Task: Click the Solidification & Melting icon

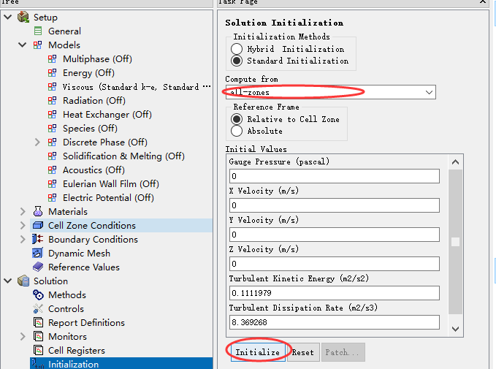Action: [52, 156]
